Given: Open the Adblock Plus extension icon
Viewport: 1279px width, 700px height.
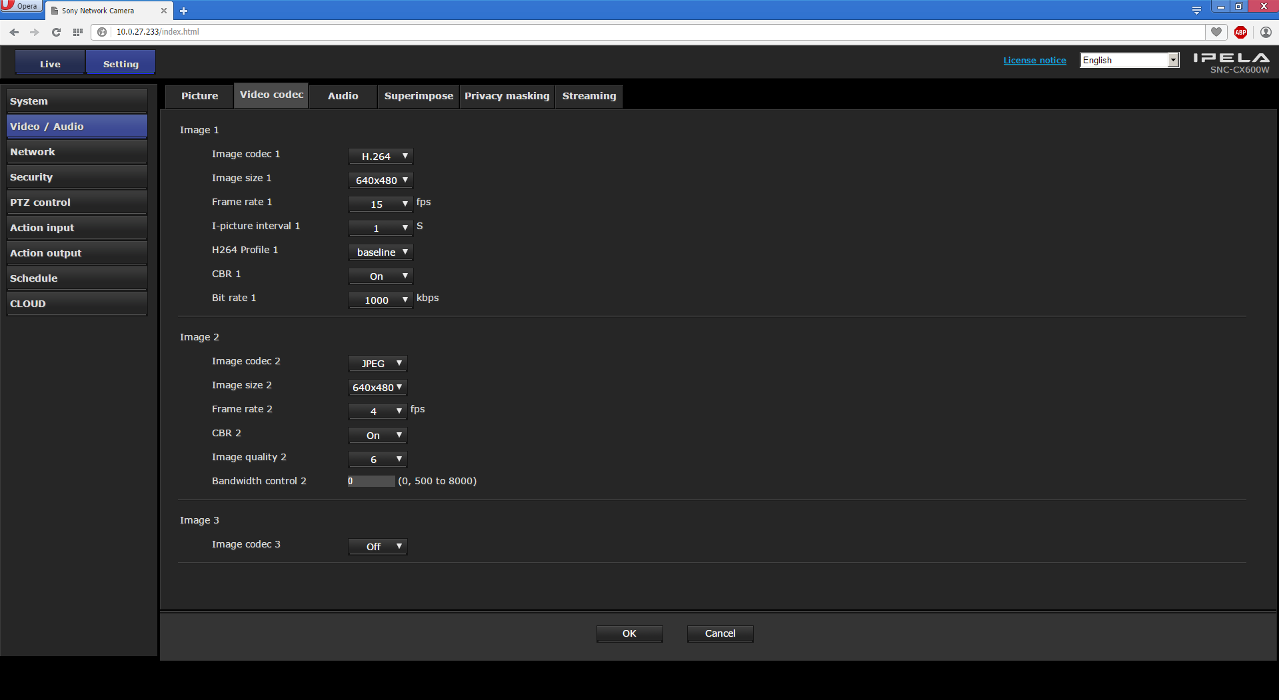Looking at the screenshot, I should tap(1240, 32).
